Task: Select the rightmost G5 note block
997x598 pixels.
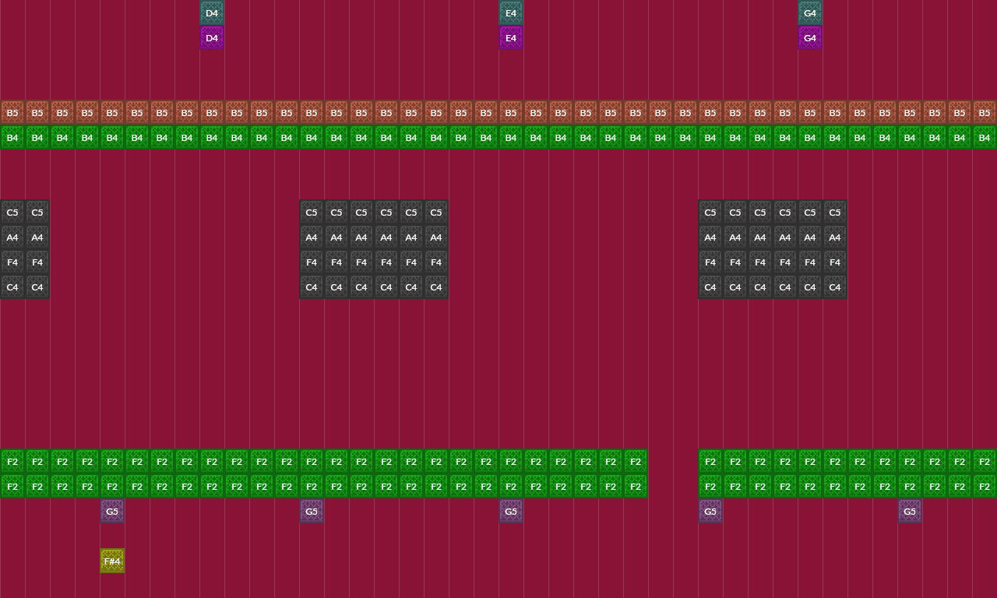Action: coord(910,511)
